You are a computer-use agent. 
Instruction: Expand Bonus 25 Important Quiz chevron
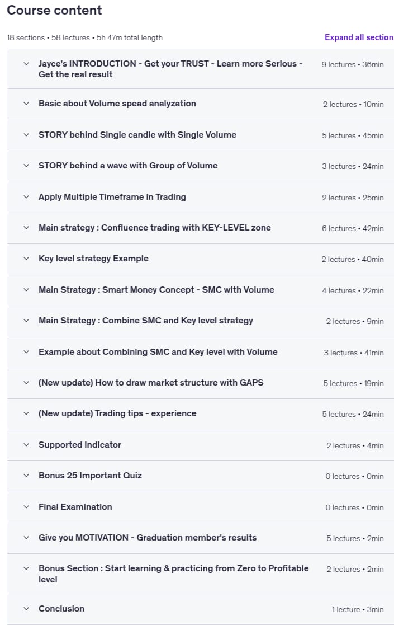point(26,476)
